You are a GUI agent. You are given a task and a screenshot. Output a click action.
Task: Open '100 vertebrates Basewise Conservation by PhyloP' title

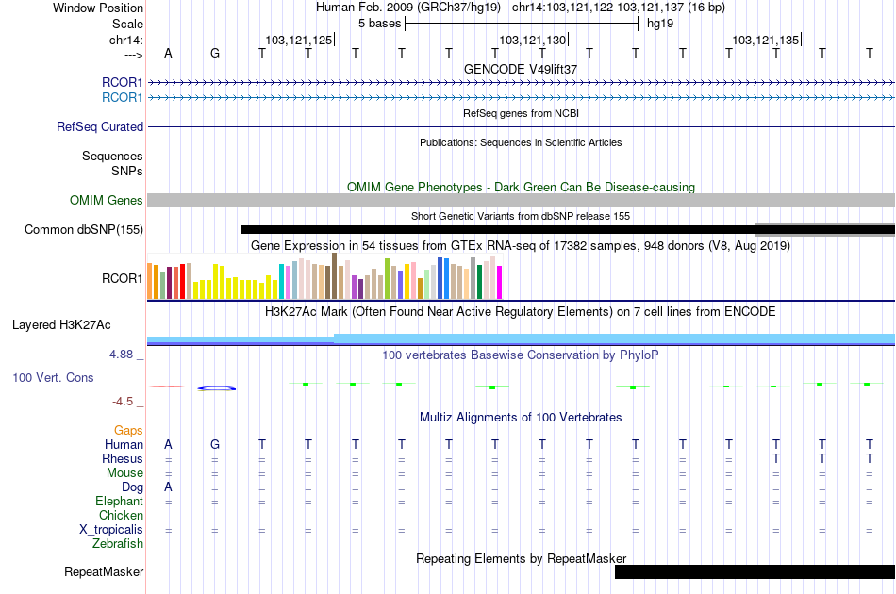(521, 355)
